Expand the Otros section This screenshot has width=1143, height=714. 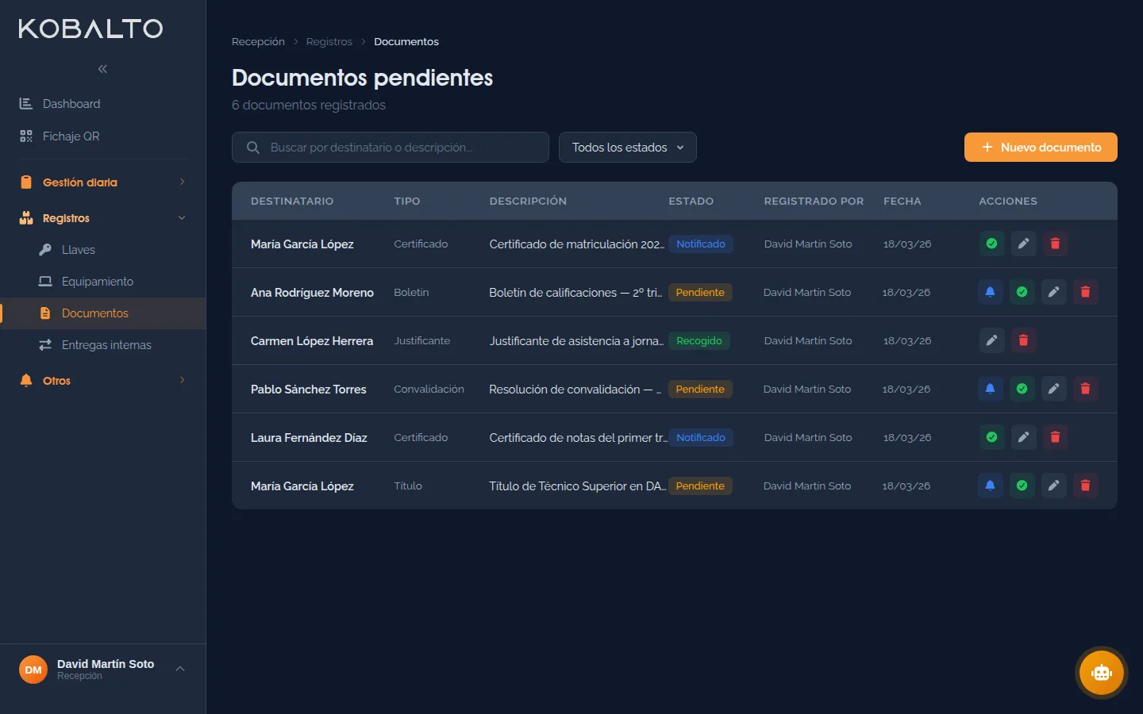(x=103, y=381)
